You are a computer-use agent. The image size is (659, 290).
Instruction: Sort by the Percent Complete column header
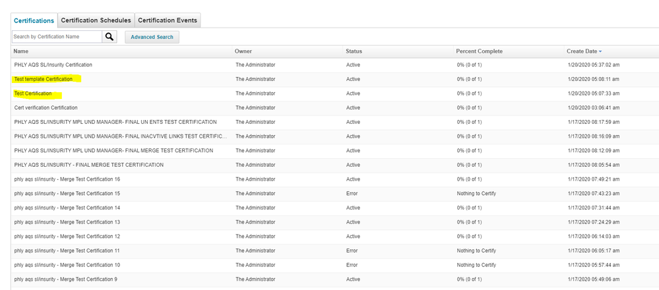tap(479, 51)
